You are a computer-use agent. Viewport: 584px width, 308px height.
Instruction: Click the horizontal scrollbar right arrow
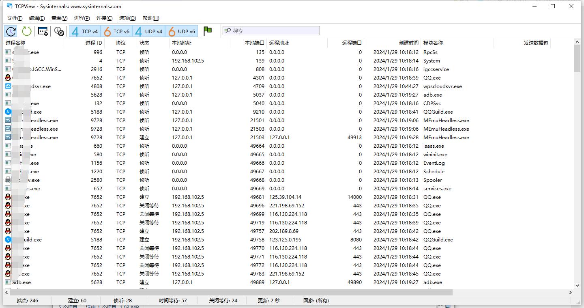[x=571, y=292]
